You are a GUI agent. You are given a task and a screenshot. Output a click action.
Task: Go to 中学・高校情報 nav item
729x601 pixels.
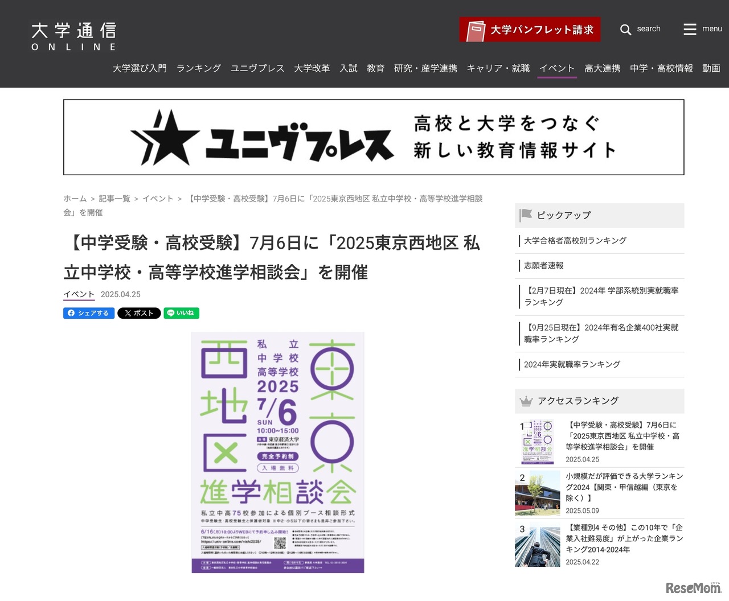[x=661, y=68]
